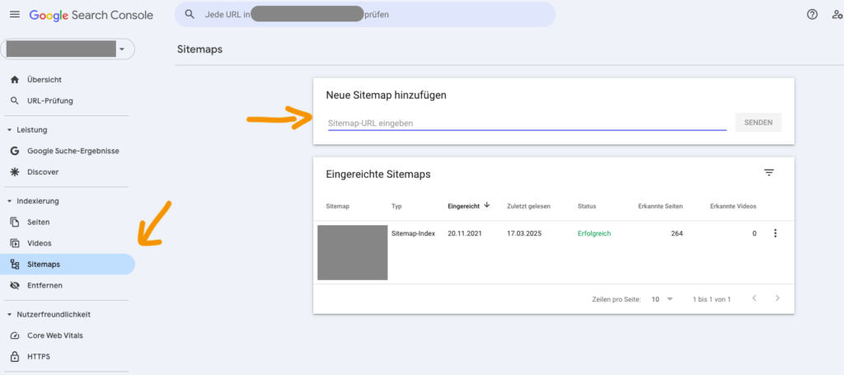Click the Videos icon in sidebar
Viewport: 844px width, 375px height.
click(15, 243)
